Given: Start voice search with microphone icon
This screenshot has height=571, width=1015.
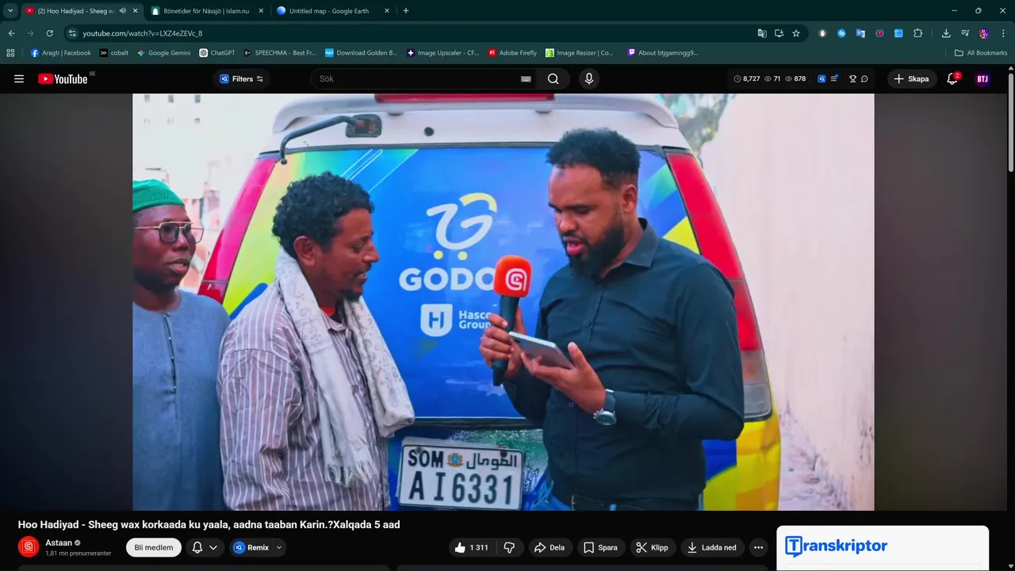Looking at the screenshot, I should pyautogui.click(x=588, y=79).
